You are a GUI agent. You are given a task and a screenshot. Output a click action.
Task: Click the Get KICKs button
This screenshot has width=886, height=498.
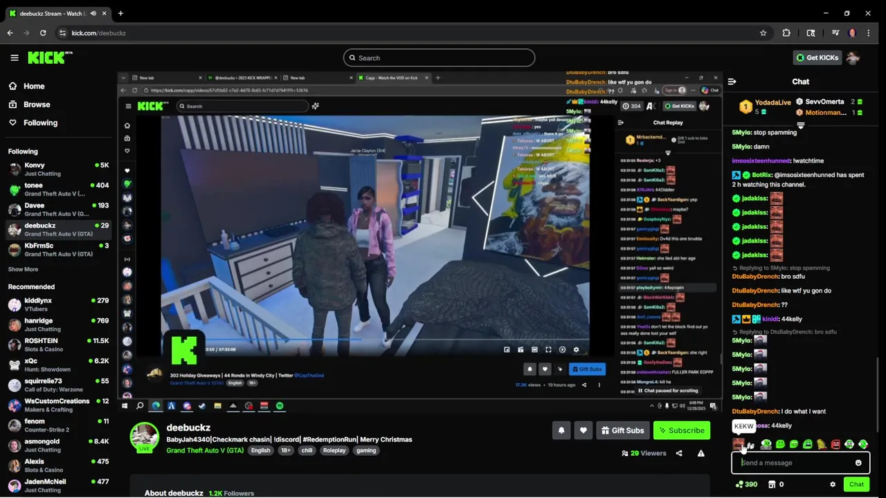coord(817,58)
